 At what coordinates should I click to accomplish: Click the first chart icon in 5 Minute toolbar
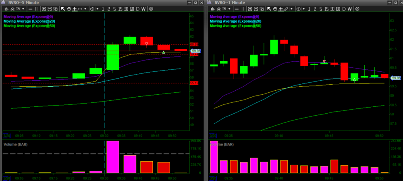tap(6, 8)
